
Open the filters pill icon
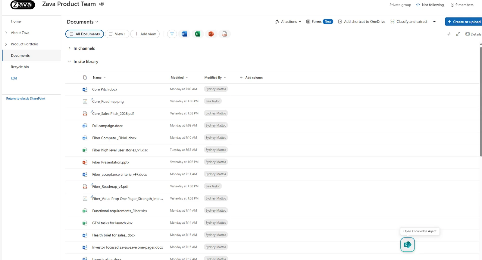tap(172, 34)
